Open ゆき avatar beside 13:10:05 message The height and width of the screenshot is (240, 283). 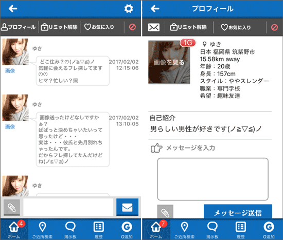point(15,107)
